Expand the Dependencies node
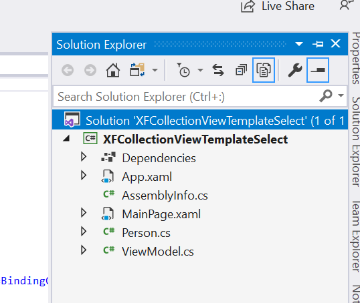 (84, 157)
